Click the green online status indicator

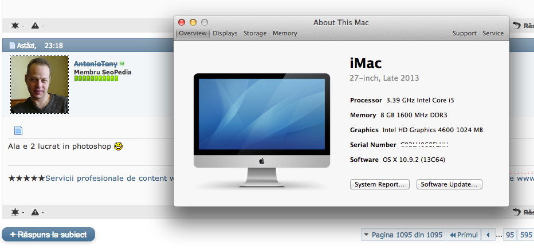click(122, 64)
